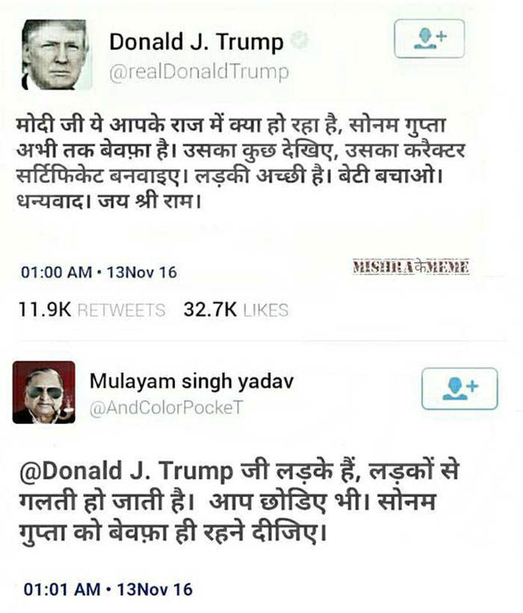
Task: Click the LIKES label
Action: click(266, 311)
